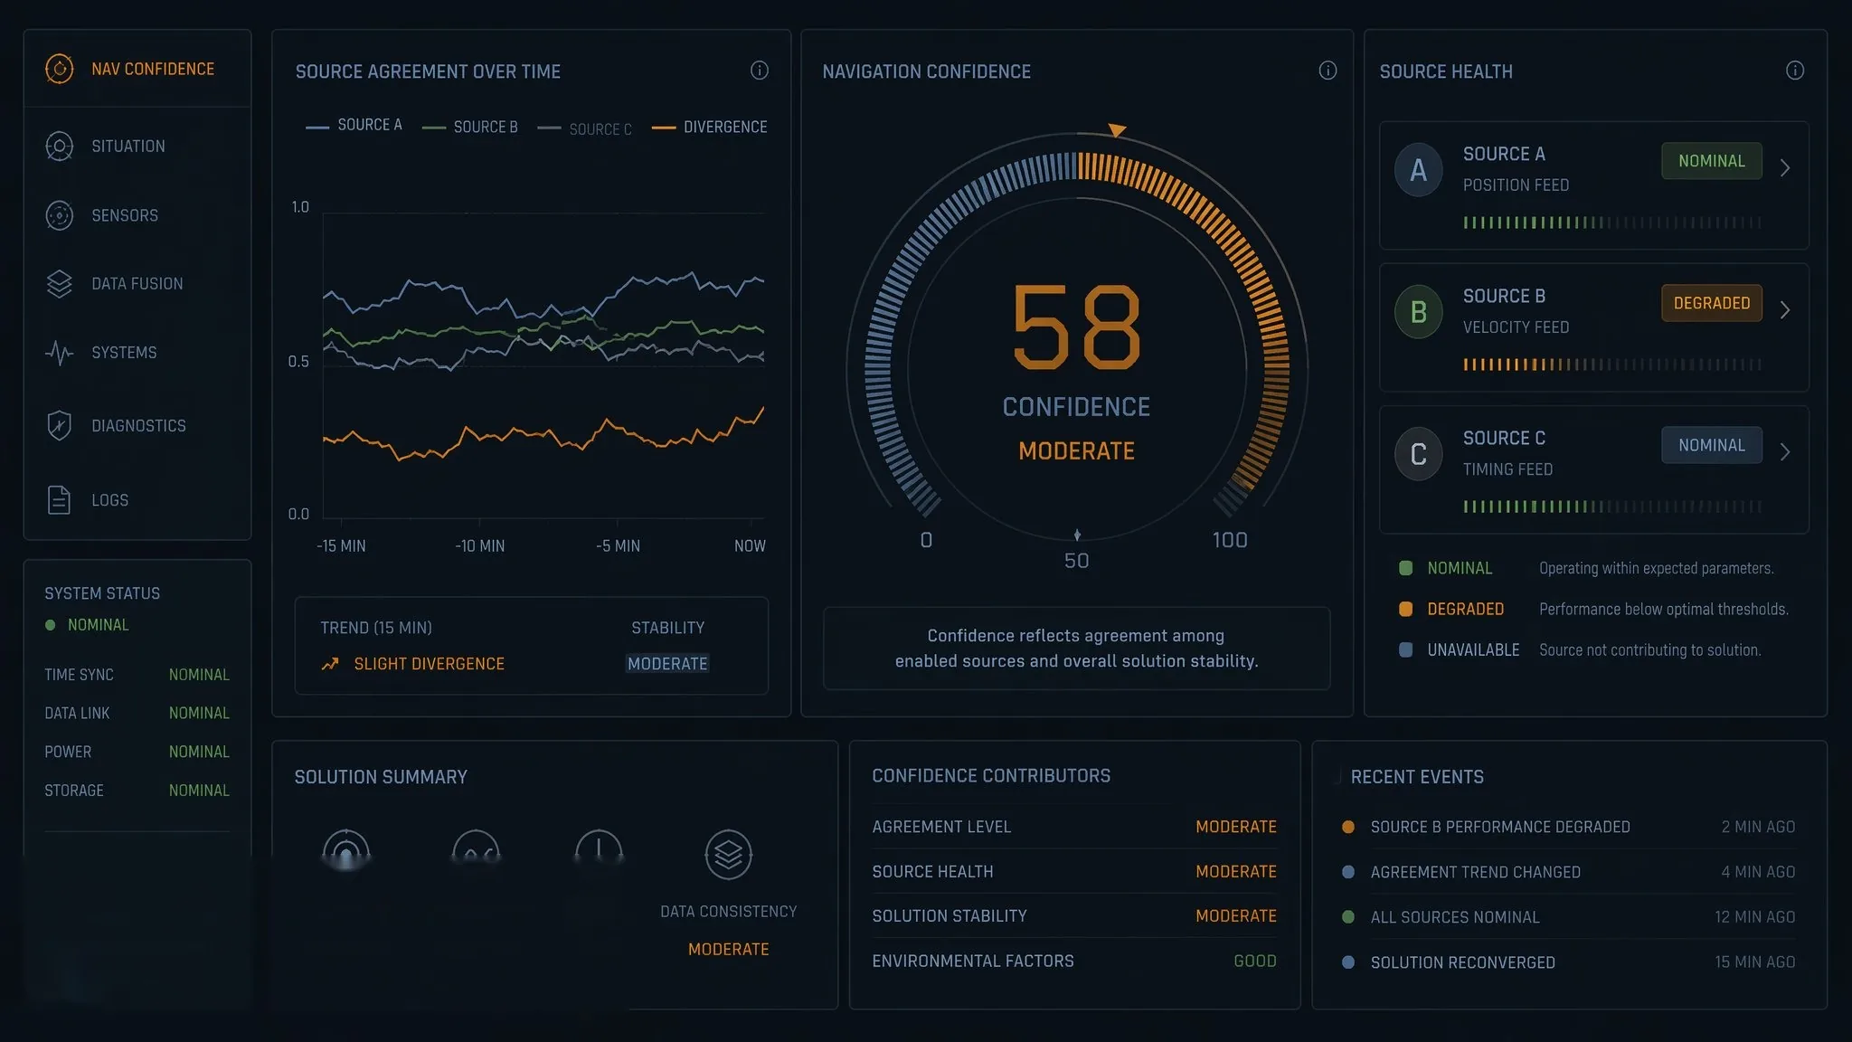The width and height of the screenshot is (1852, 1042).
Task: Click the Agreement Level contributor row
Action: click(x=1074, y=827)
